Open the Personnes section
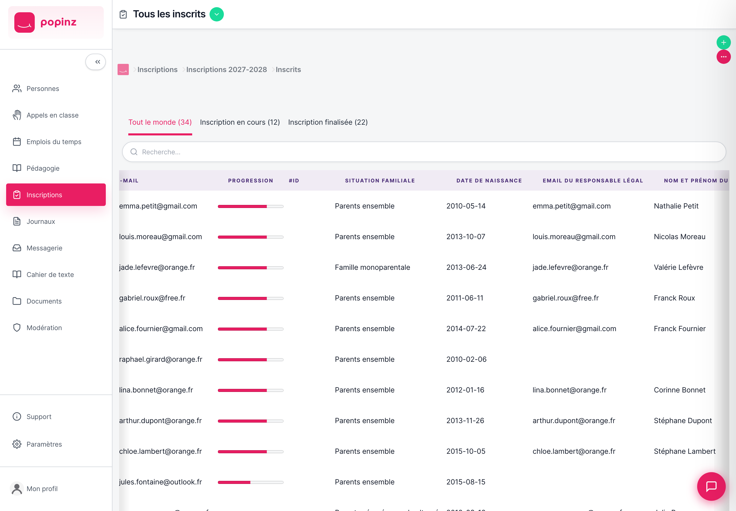The image size is (736, 511). [43, 89]
